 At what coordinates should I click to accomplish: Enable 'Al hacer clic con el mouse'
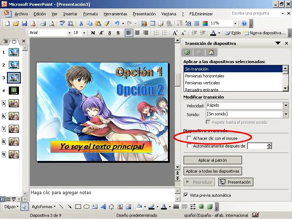pos(189,138)
